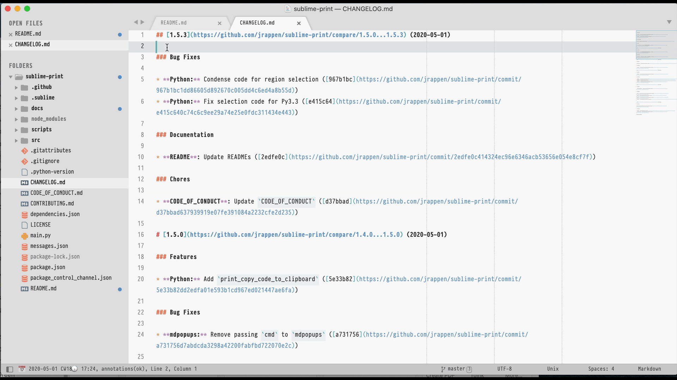The width and height of the screenshot is (677, 380).
Task: Click the Markdown language indicator icon
Action: click(x=650, y=369)
